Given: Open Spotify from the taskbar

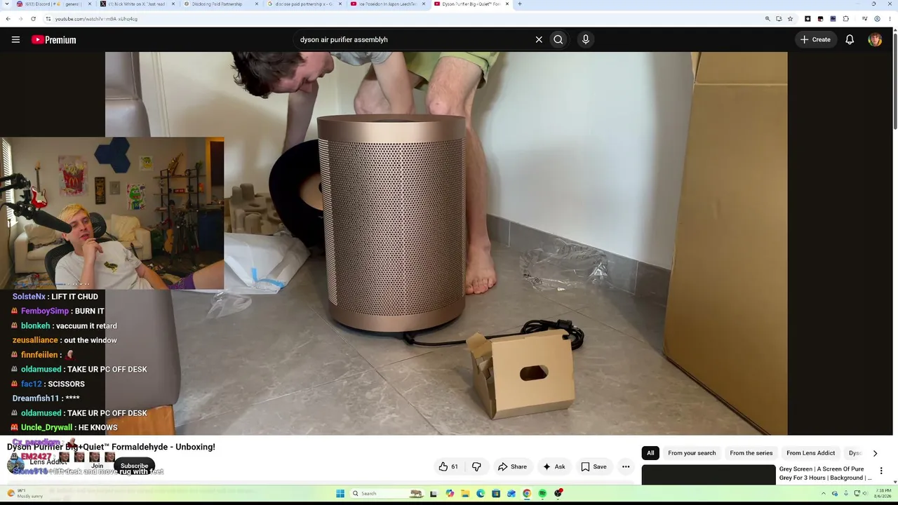Looking at the screenshot, I should 542,494.
